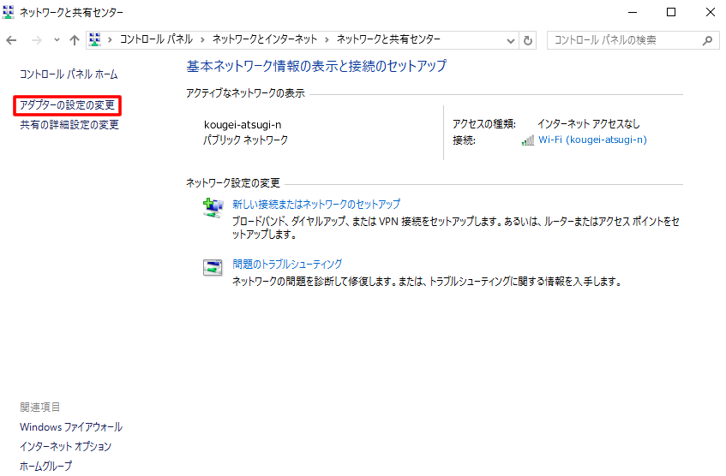Select インターネット アクセスなし text

click(x=589, y=124)
